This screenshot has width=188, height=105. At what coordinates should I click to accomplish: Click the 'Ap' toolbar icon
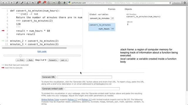[33, 3]
